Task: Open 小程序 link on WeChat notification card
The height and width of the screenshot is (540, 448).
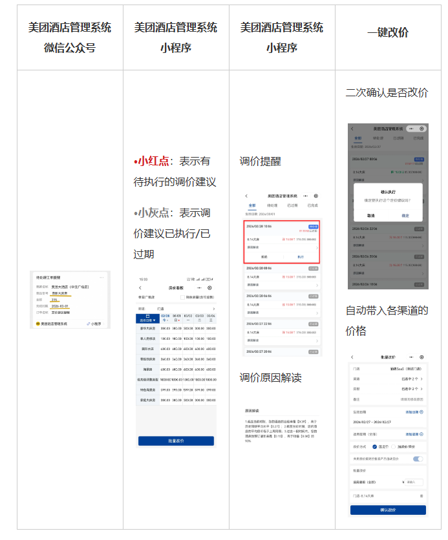Action: [x=94, y=324]
